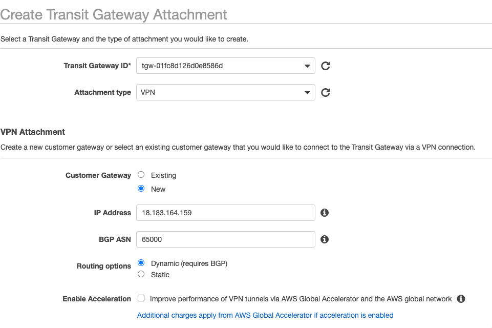This screenshot has height=328, width=492.
Task: Refresh the Attachment type list
Action: [326, 92]
